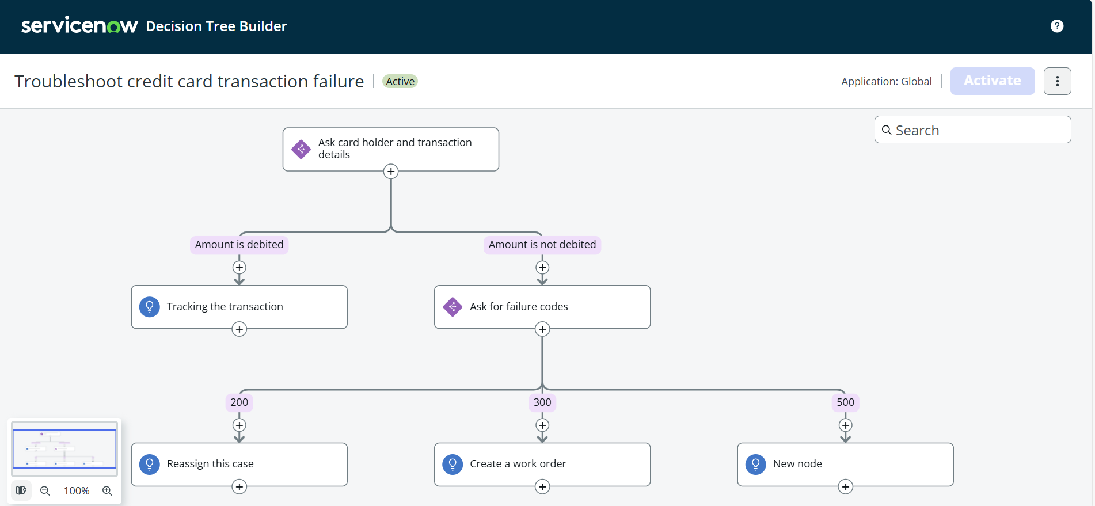Click the Active status badge
This screenshot has height=506, width=1095.
pos(400,82)
